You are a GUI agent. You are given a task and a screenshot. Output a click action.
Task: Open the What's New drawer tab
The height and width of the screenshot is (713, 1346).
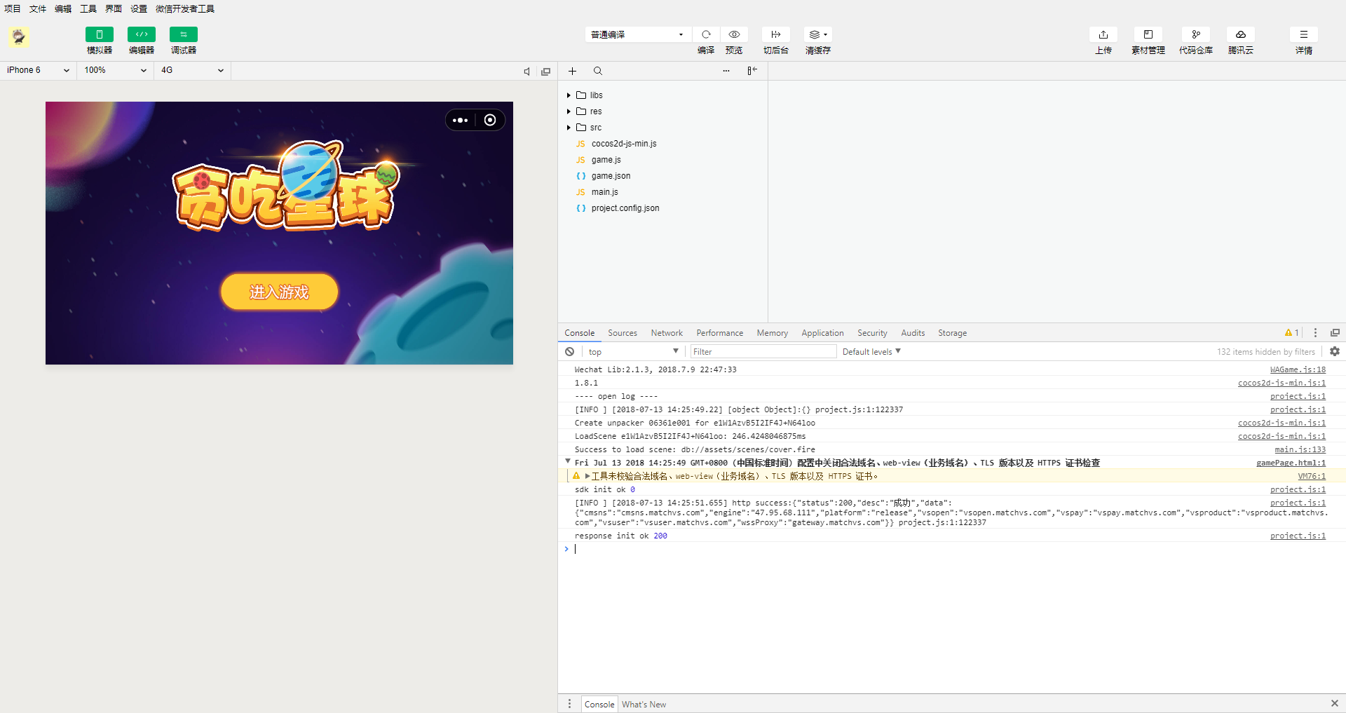click(644, 705)
